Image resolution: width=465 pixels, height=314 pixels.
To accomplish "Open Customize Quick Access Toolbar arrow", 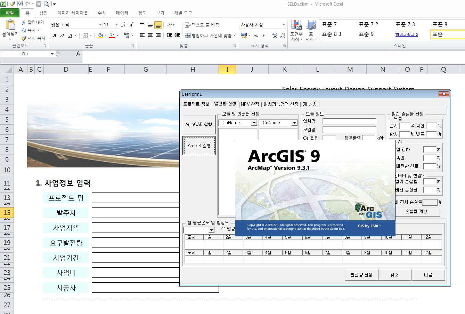I will (x=55, y=4).
